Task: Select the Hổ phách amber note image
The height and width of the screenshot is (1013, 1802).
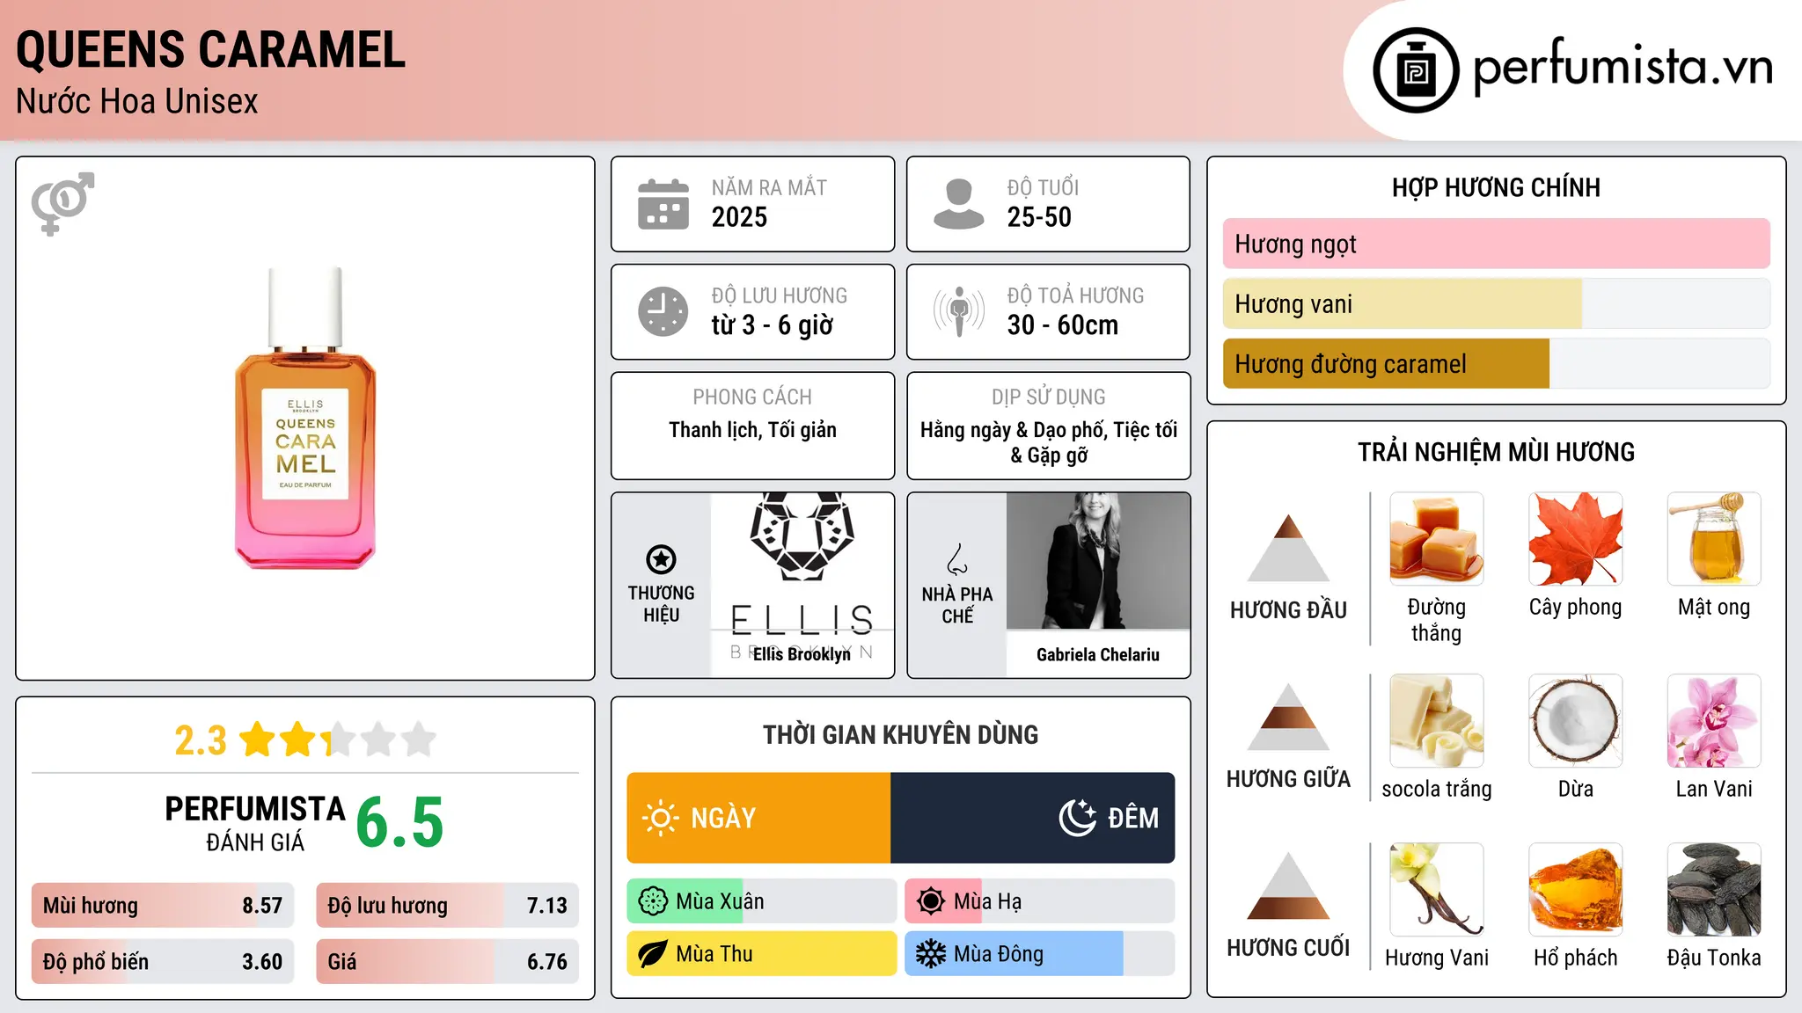Action: coord(1576,890)
